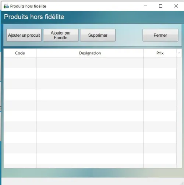
Task: Open Ajouter par Famille dialog
Action: click(x=61, y=35)
